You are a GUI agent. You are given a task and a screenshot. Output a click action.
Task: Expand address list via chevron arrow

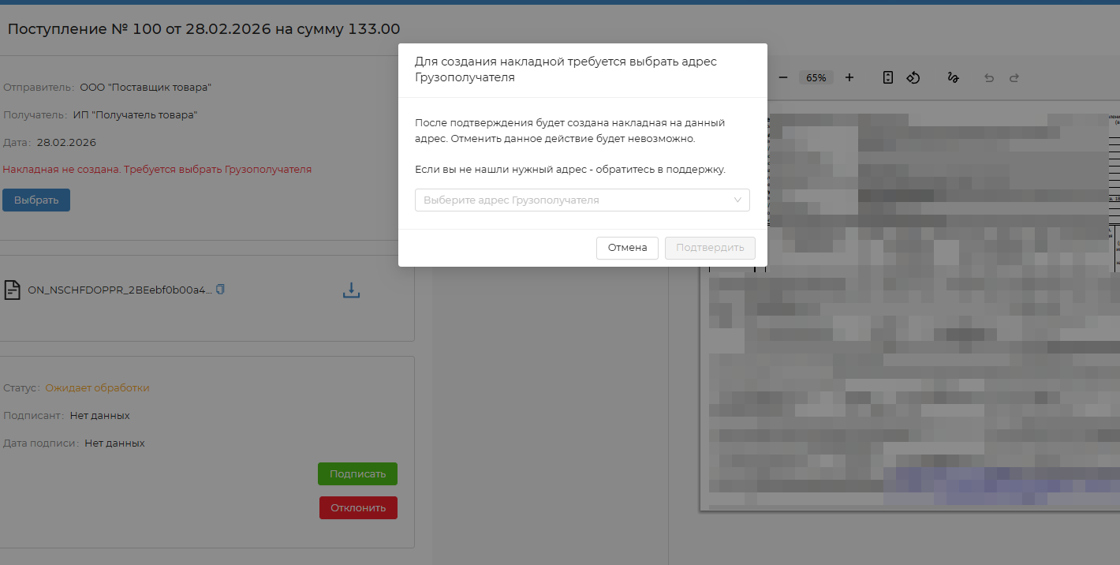point(737,200)
